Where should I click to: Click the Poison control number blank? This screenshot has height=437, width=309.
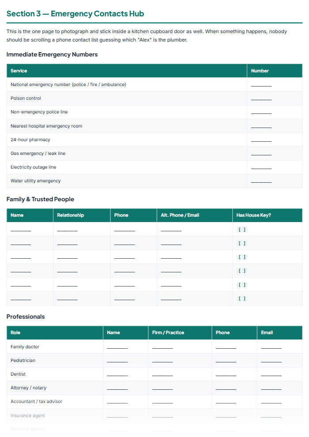pyautogui.click(x=261, y=99)
